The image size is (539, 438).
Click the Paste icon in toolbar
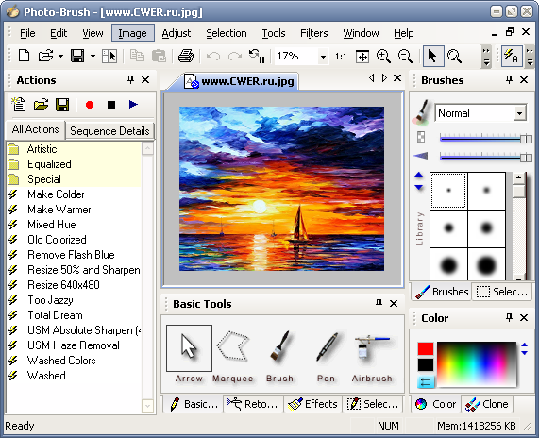coord(159,56)
